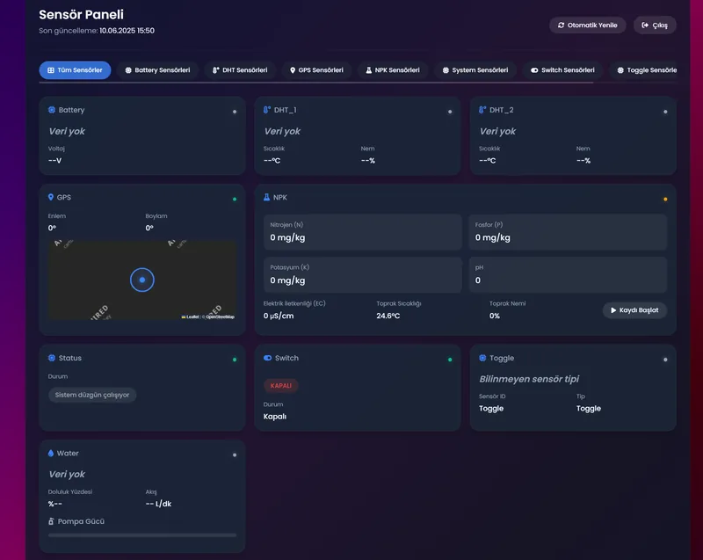Click the DHT_1 thermometer icon
Screen dimensions: 703x560
[267, 110]
